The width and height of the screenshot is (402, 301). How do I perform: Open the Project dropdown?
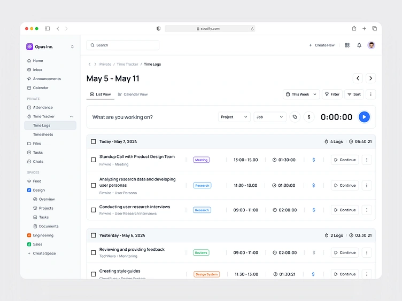point(234,117)
